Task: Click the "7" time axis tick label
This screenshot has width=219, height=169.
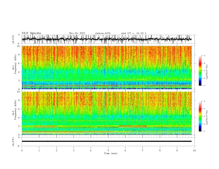Action: 143,150
